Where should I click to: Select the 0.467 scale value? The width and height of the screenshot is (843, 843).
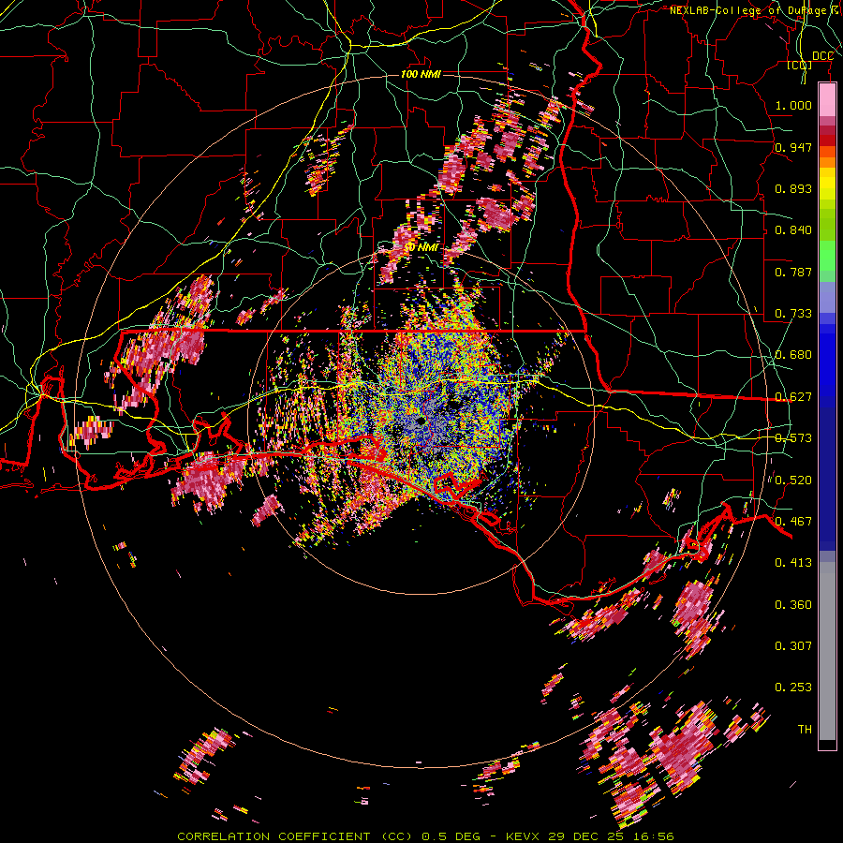793,522
